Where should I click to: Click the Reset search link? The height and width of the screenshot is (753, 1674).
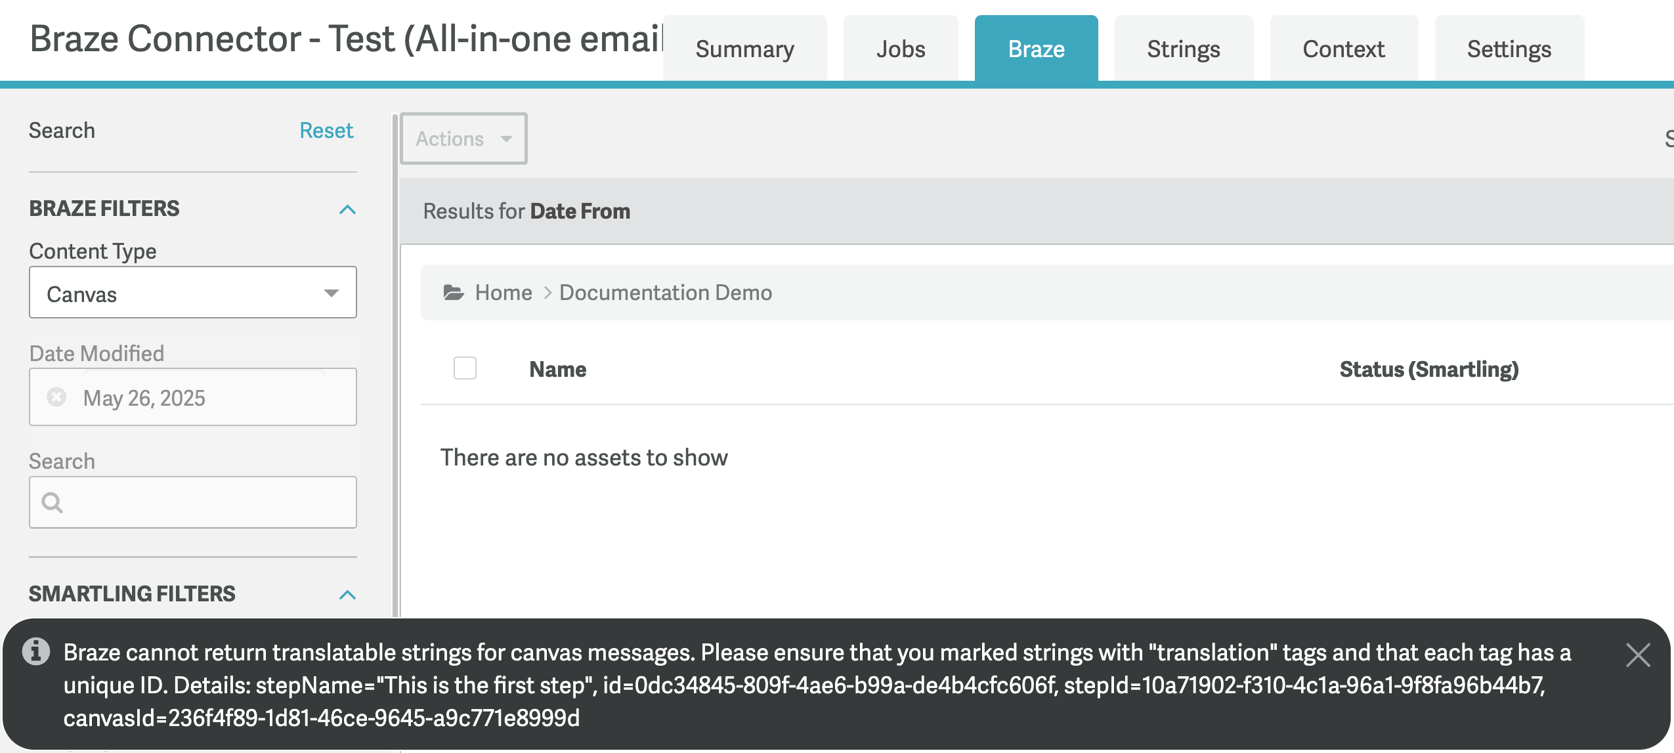[x=326, y=130]
